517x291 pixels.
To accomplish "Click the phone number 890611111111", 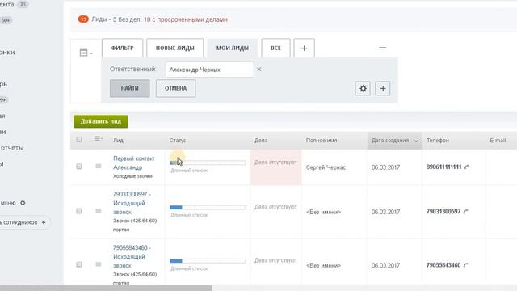I will [443, 167].
